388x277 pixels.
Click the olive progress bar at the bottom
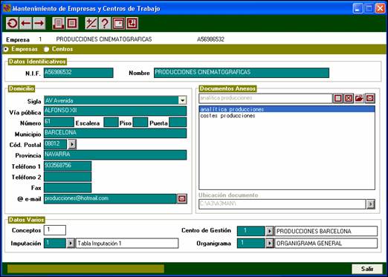(x=85, y=269)
